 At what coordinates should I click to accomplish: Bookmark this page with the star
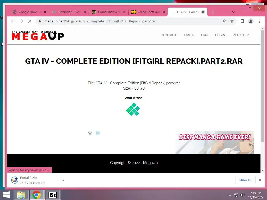[232, 21]
